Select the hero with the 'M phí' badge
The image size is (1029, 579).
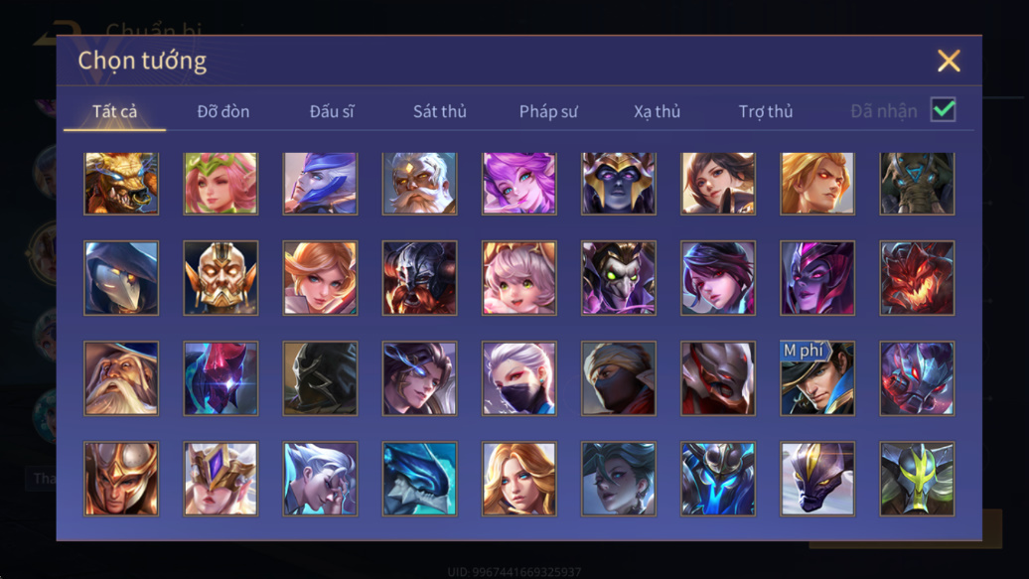point(817,378)
